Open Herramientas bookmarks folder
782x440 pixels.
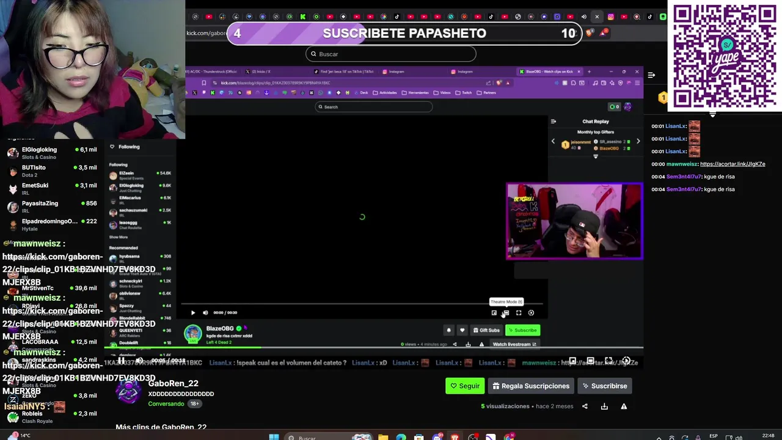[x=415, y=93]
